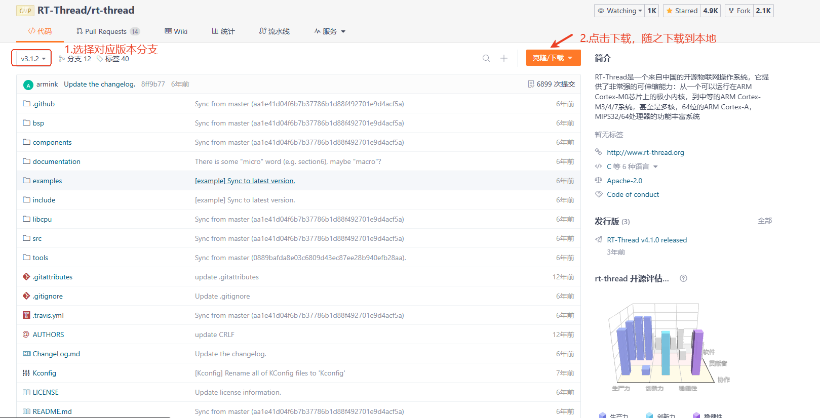Image resolution: width=820 pixels, height=418 pixels.
Task: Click the help icon beside rt-thread 开源评估
Action: [683, 278]
